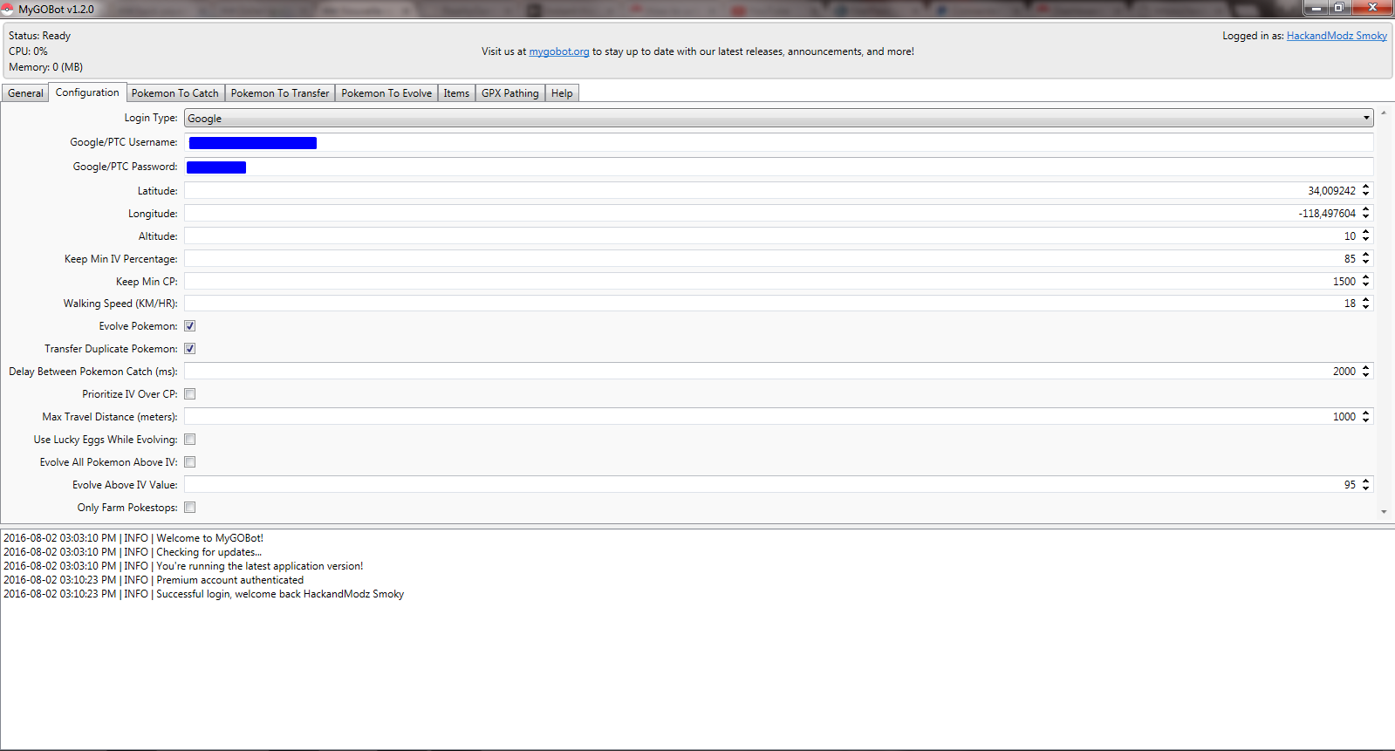Uncheck Transfer Duplicate Pokemon
Viewport: 1395px width, 751px height.
[189, 349]
